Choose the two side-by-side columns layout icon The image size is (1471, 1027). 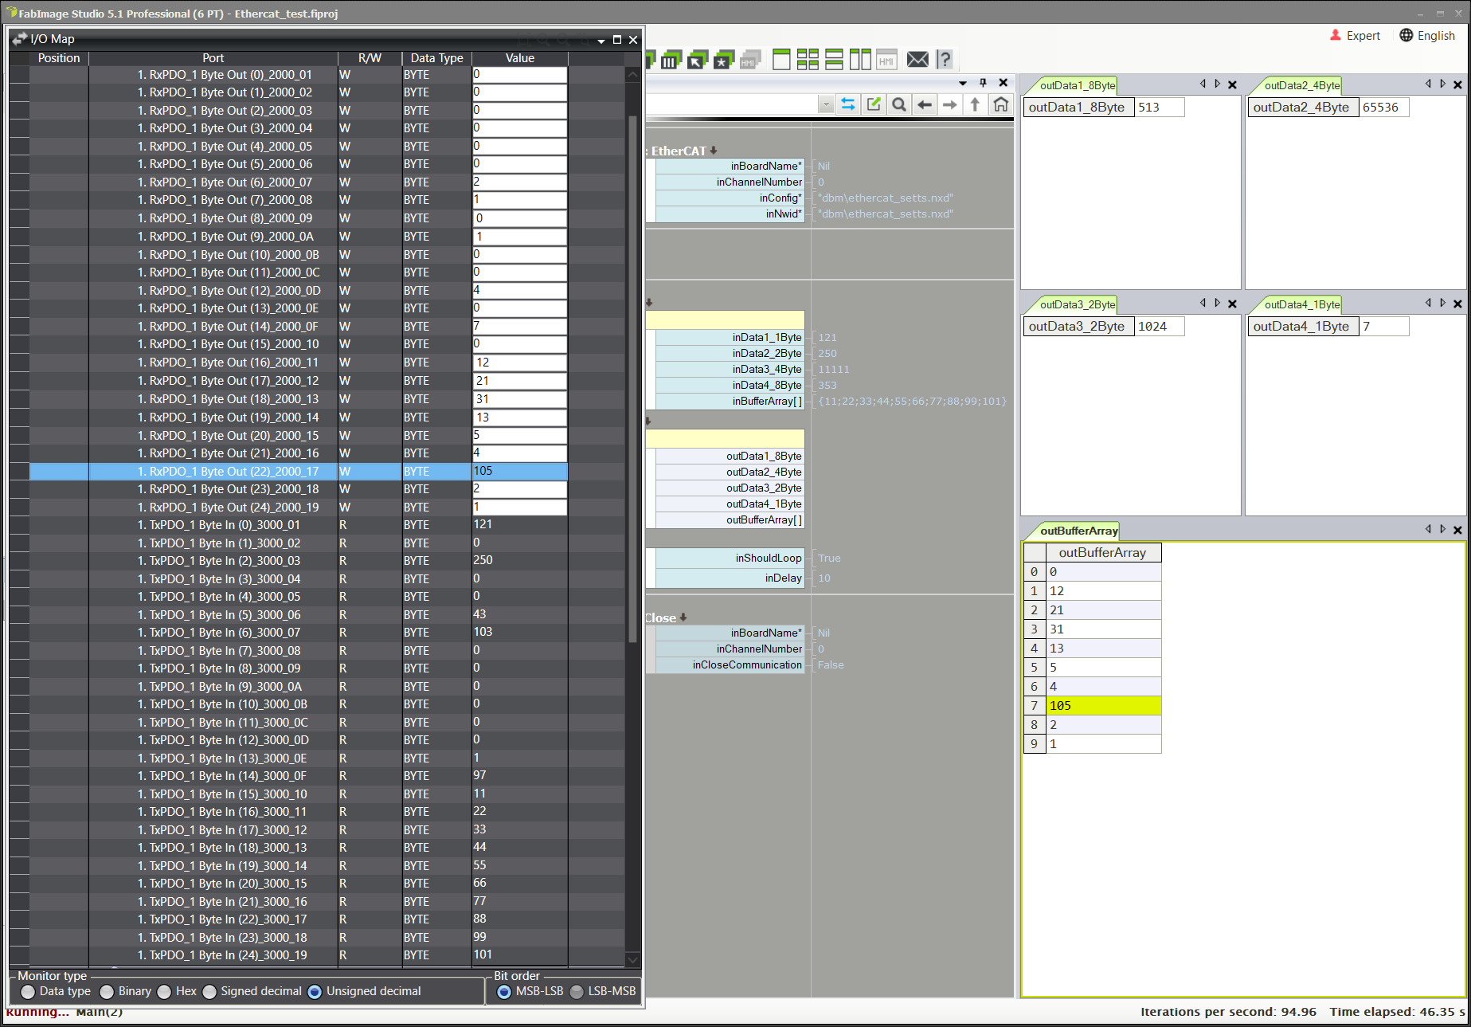pos(860,59)
